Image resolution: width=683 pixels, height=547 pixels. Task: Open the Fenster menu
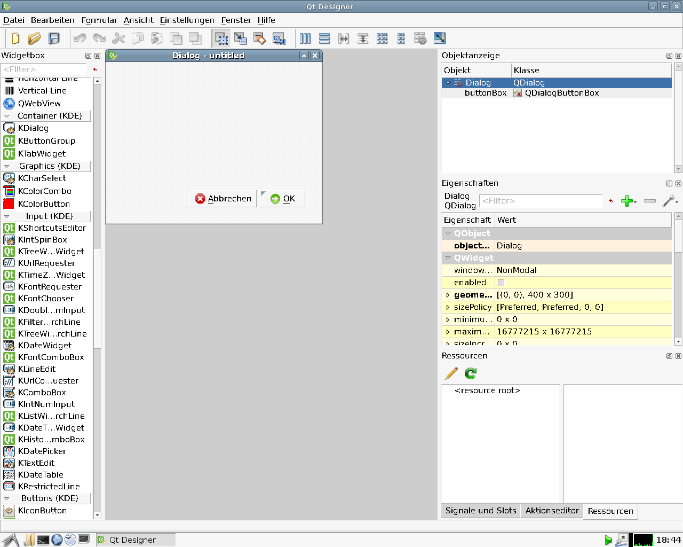[236, 20]
